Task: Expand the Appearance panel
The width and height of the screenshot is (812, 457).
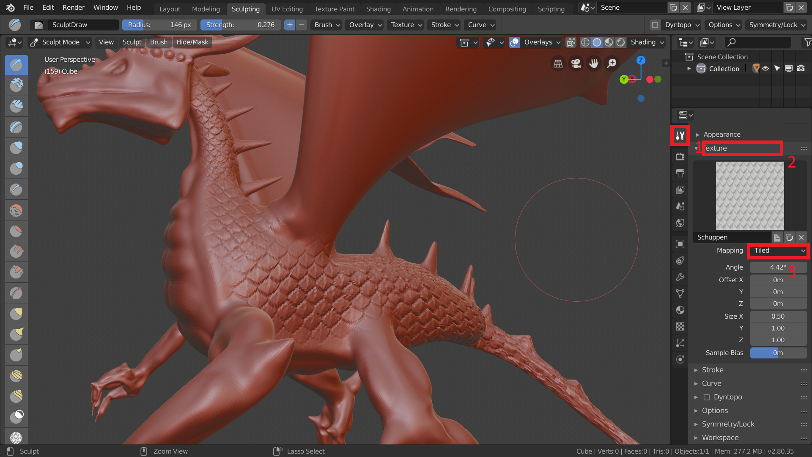Action: pyautogui.click(x=721, y=135)
